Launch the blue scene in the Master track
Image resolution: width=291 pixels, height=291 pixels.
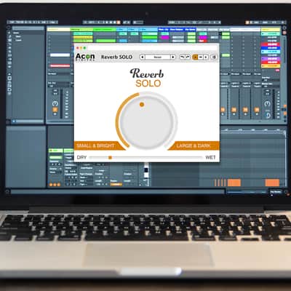tap(271, 48)
